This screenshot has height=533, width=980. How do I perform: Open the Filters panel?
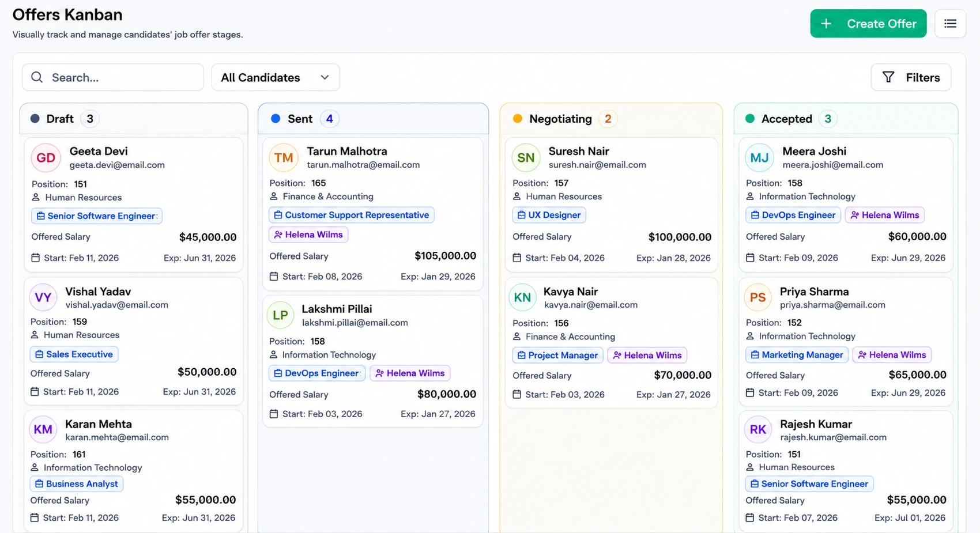911,77
